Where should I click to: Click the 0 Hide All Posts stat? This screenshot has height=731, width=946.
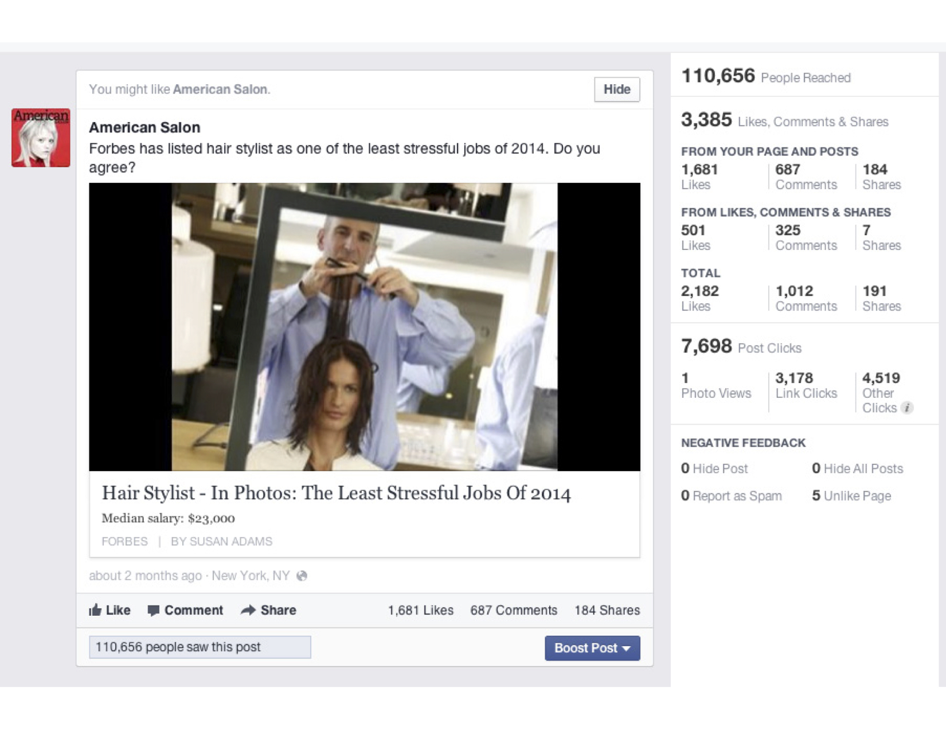coord(857,468)
